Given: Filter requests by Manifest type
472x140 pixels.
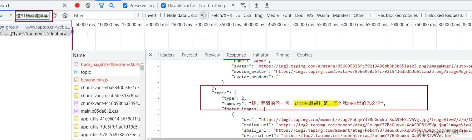Looking at the screenshot, I should click(x=342, y=15).
